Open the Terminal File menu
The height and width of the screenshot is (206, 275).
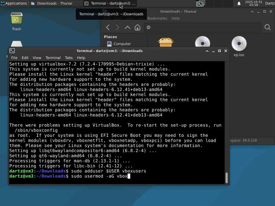coord(15,58)
